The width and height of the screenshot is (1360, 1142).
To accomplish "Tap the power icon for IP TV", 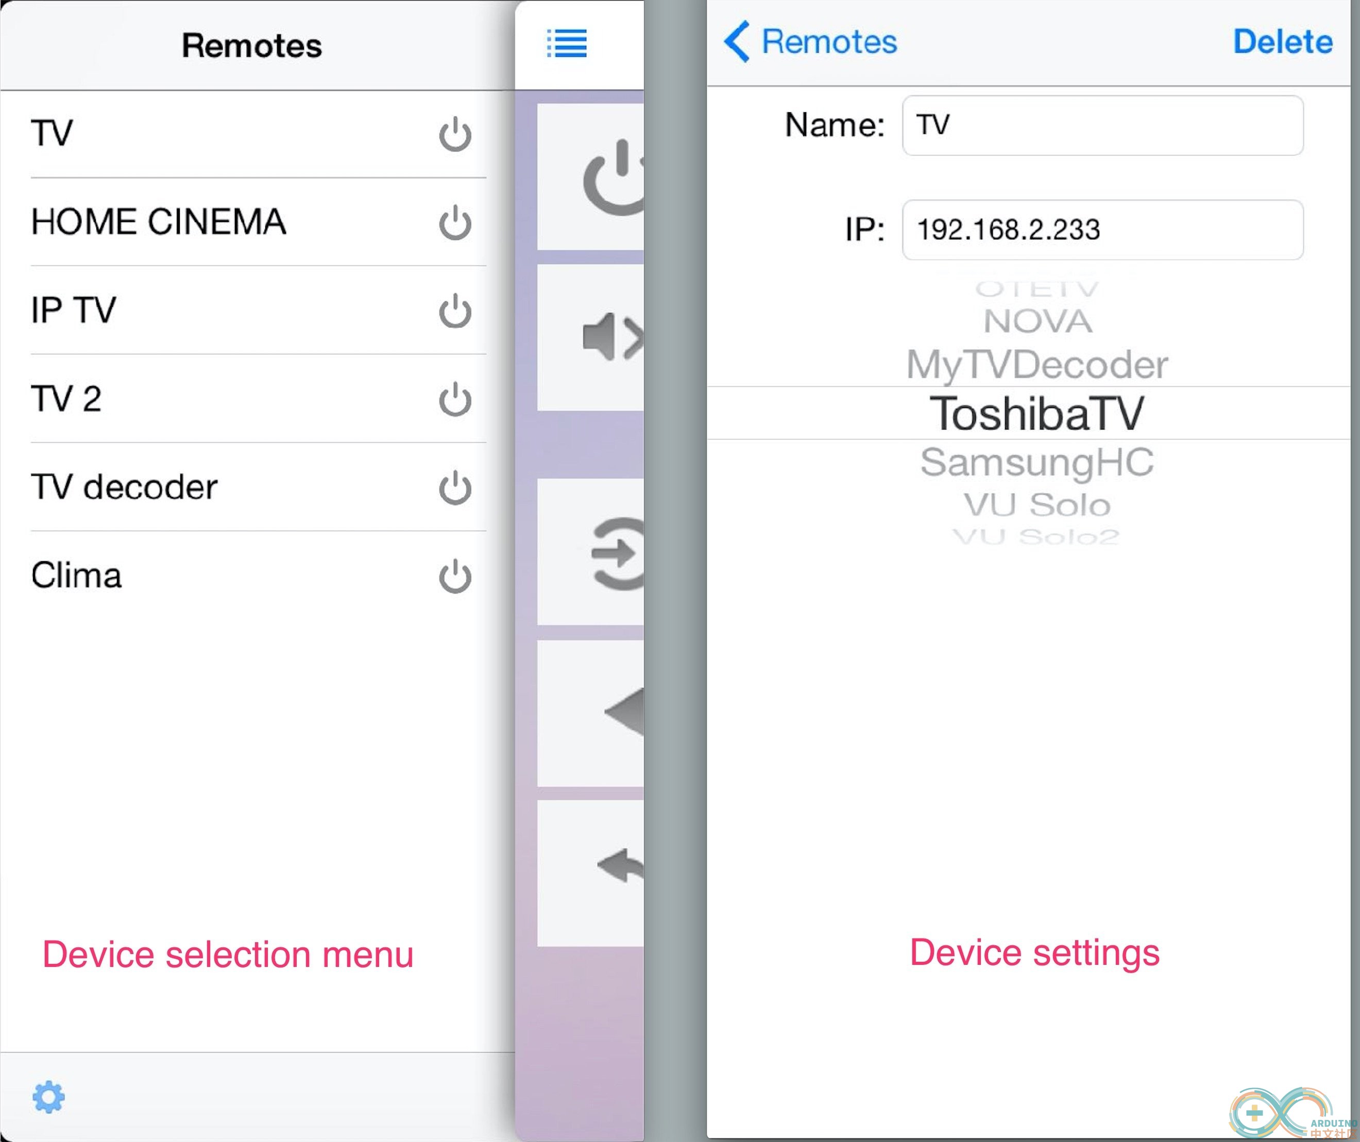I will (x=455, y=311).
